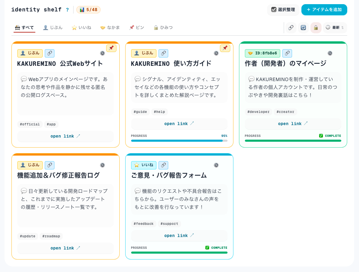Click the #developer tag
This screenshot has width=359, height=272.
pos(258,112)
